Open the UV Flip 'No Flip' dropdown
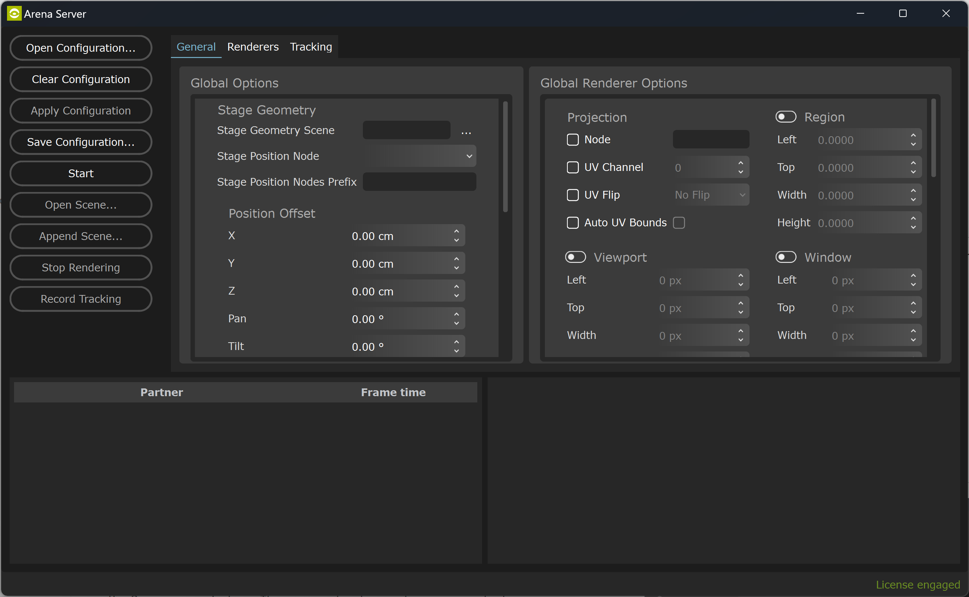This screenshot has height=597, width=969. [x=711, y=195]
